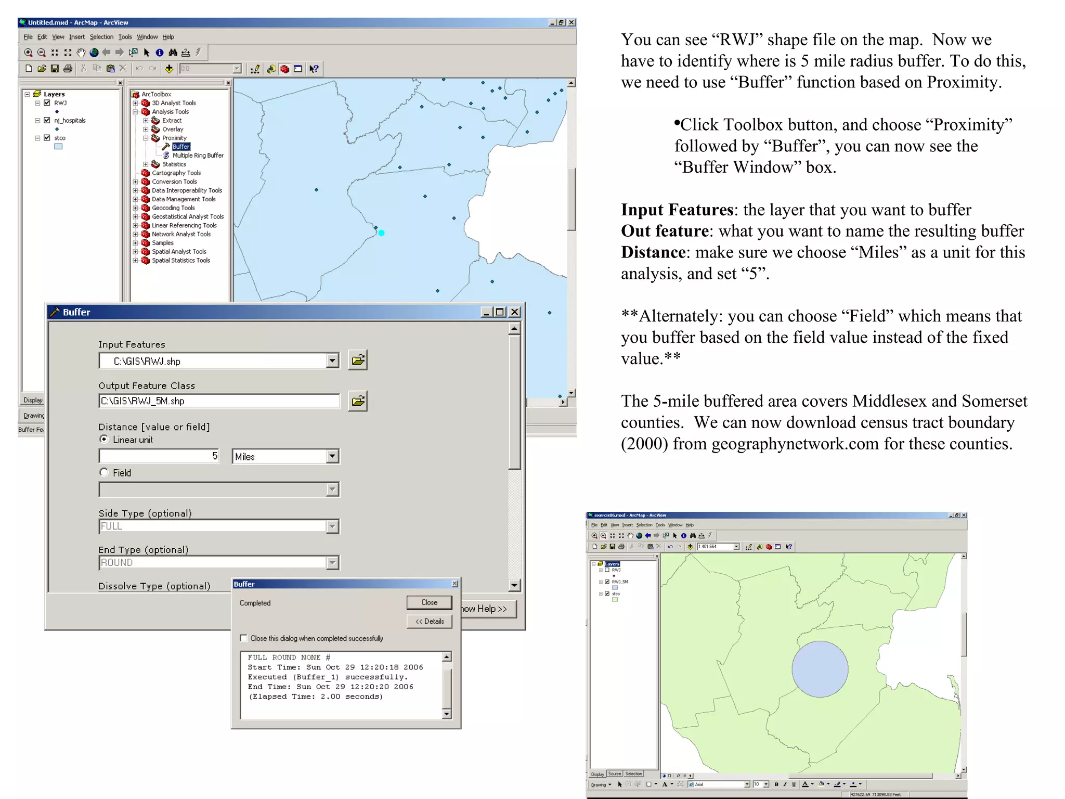Click RWJ_5M symbol swatch in exercis06.mxd
Image resolution: width=1065 pixels, height=799 pixels.
pyautogui.click(x=615, y=587)
